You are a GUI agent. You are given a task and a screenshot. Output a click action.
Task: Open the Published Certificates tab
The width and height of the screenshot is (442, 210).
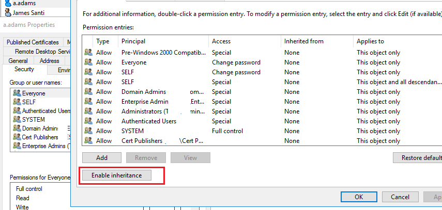pos(33,42)
